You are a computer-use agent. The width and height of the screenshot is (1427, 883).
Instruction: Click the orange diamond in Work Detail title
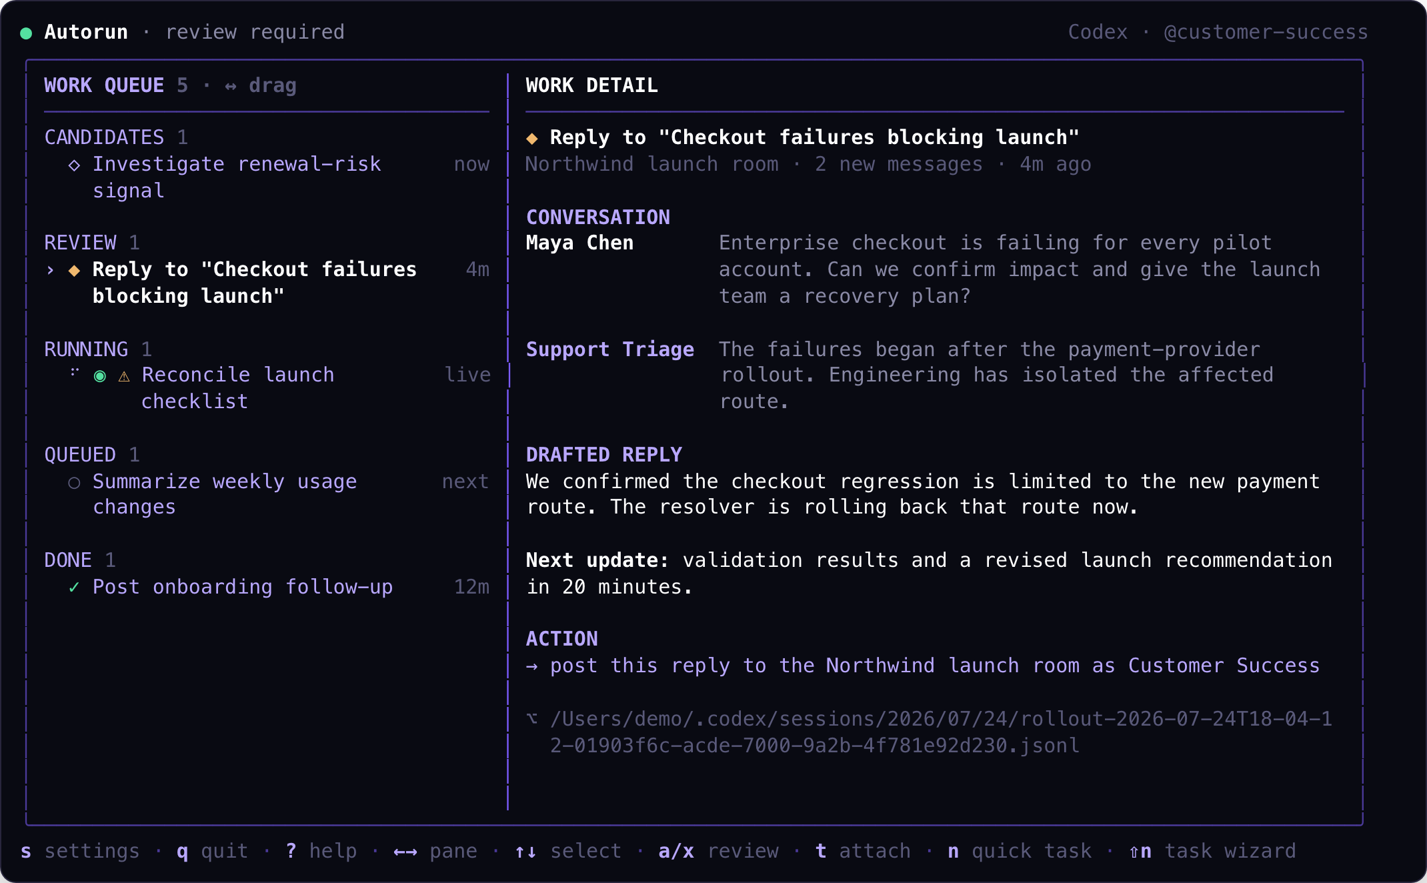(531, 139)
